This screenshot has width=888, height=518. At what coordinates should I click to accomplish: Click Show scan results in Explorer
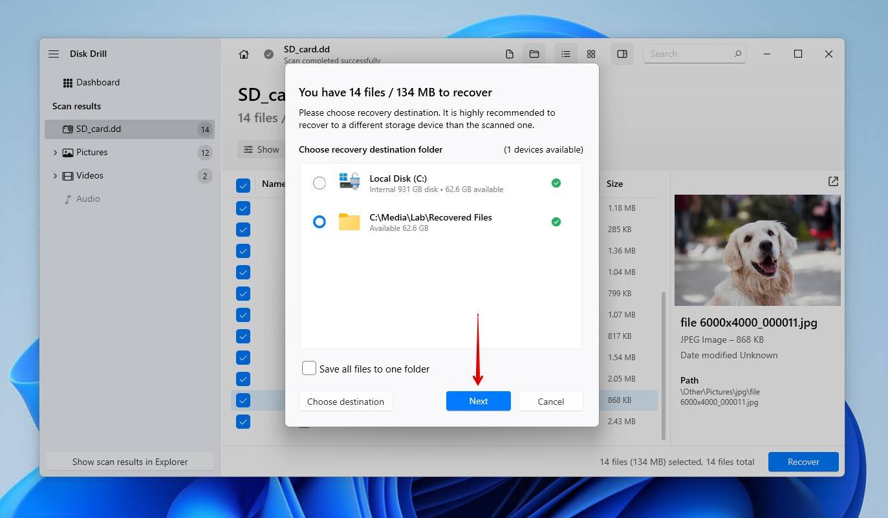(x=130, y=462)
